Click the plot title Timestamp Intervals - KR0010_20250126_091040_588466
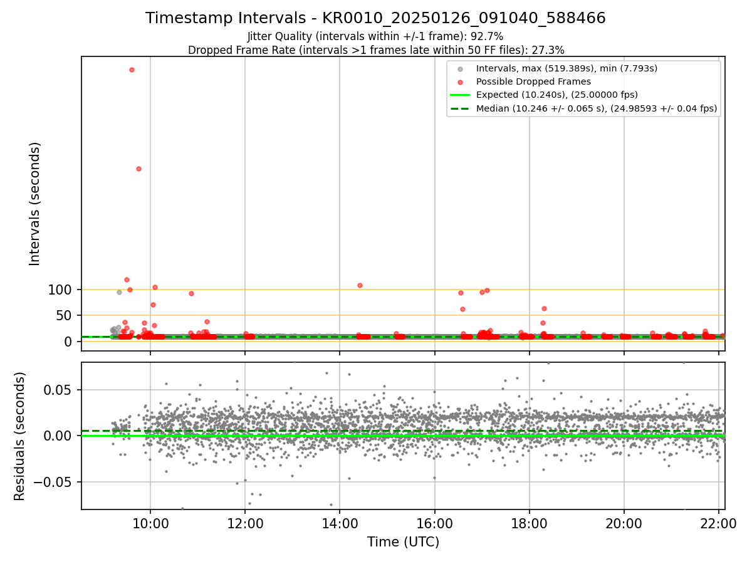 click(x=375, y=18)
